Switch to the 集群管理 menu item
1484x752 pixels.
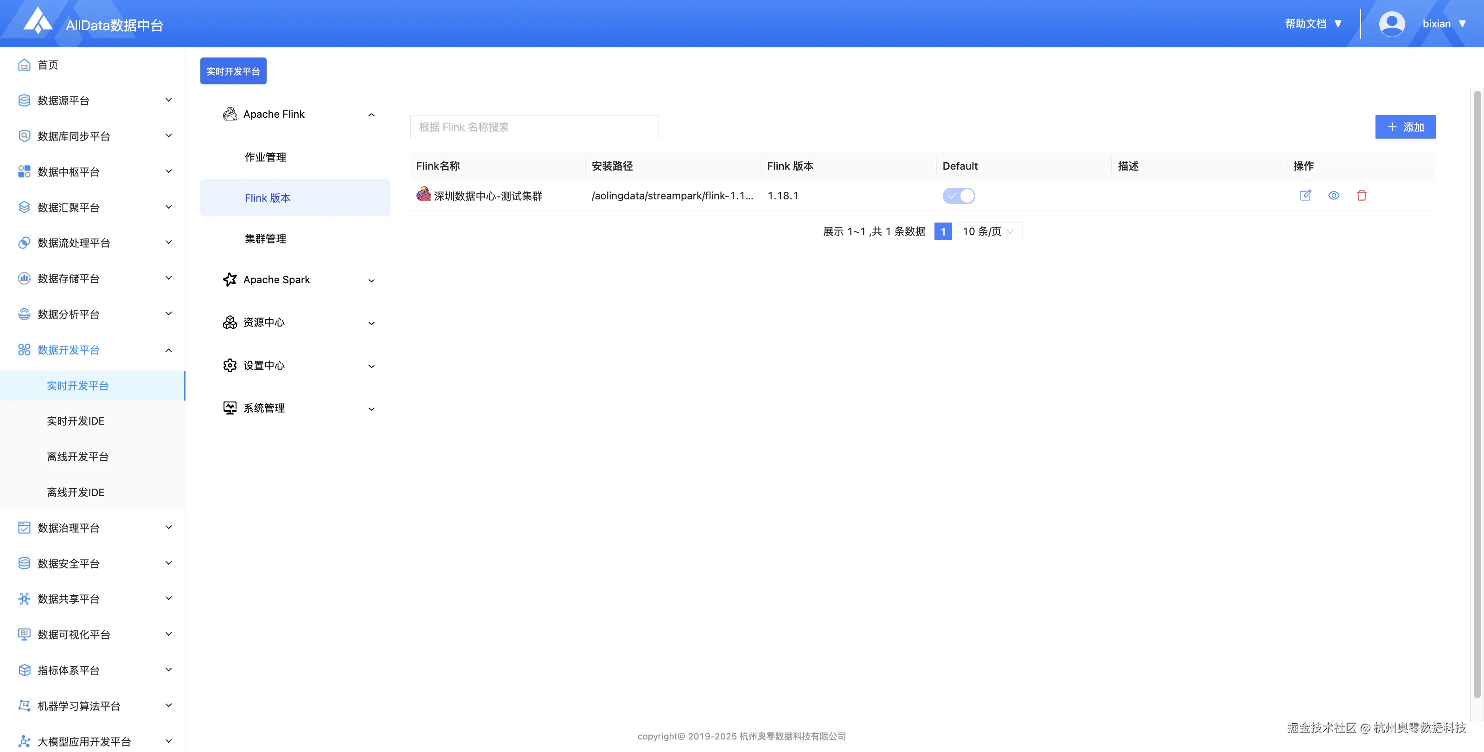click(x=266, y=238)
